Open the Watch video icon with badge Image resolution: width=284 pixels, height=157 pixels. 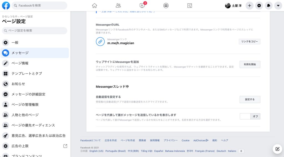tap(142, 6)
